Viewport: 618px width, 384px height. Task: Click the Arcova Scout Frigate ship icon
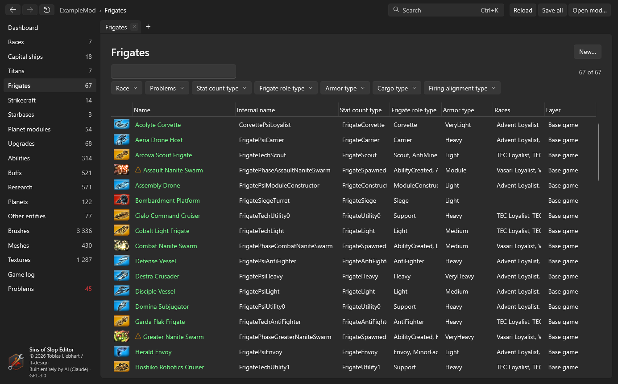(121, 155)
